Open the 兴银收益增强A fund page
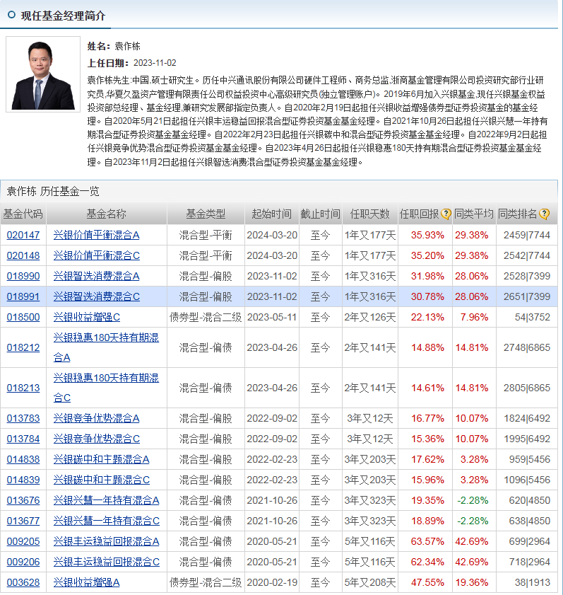Viewport: 563px width, 595px height. 86,582
